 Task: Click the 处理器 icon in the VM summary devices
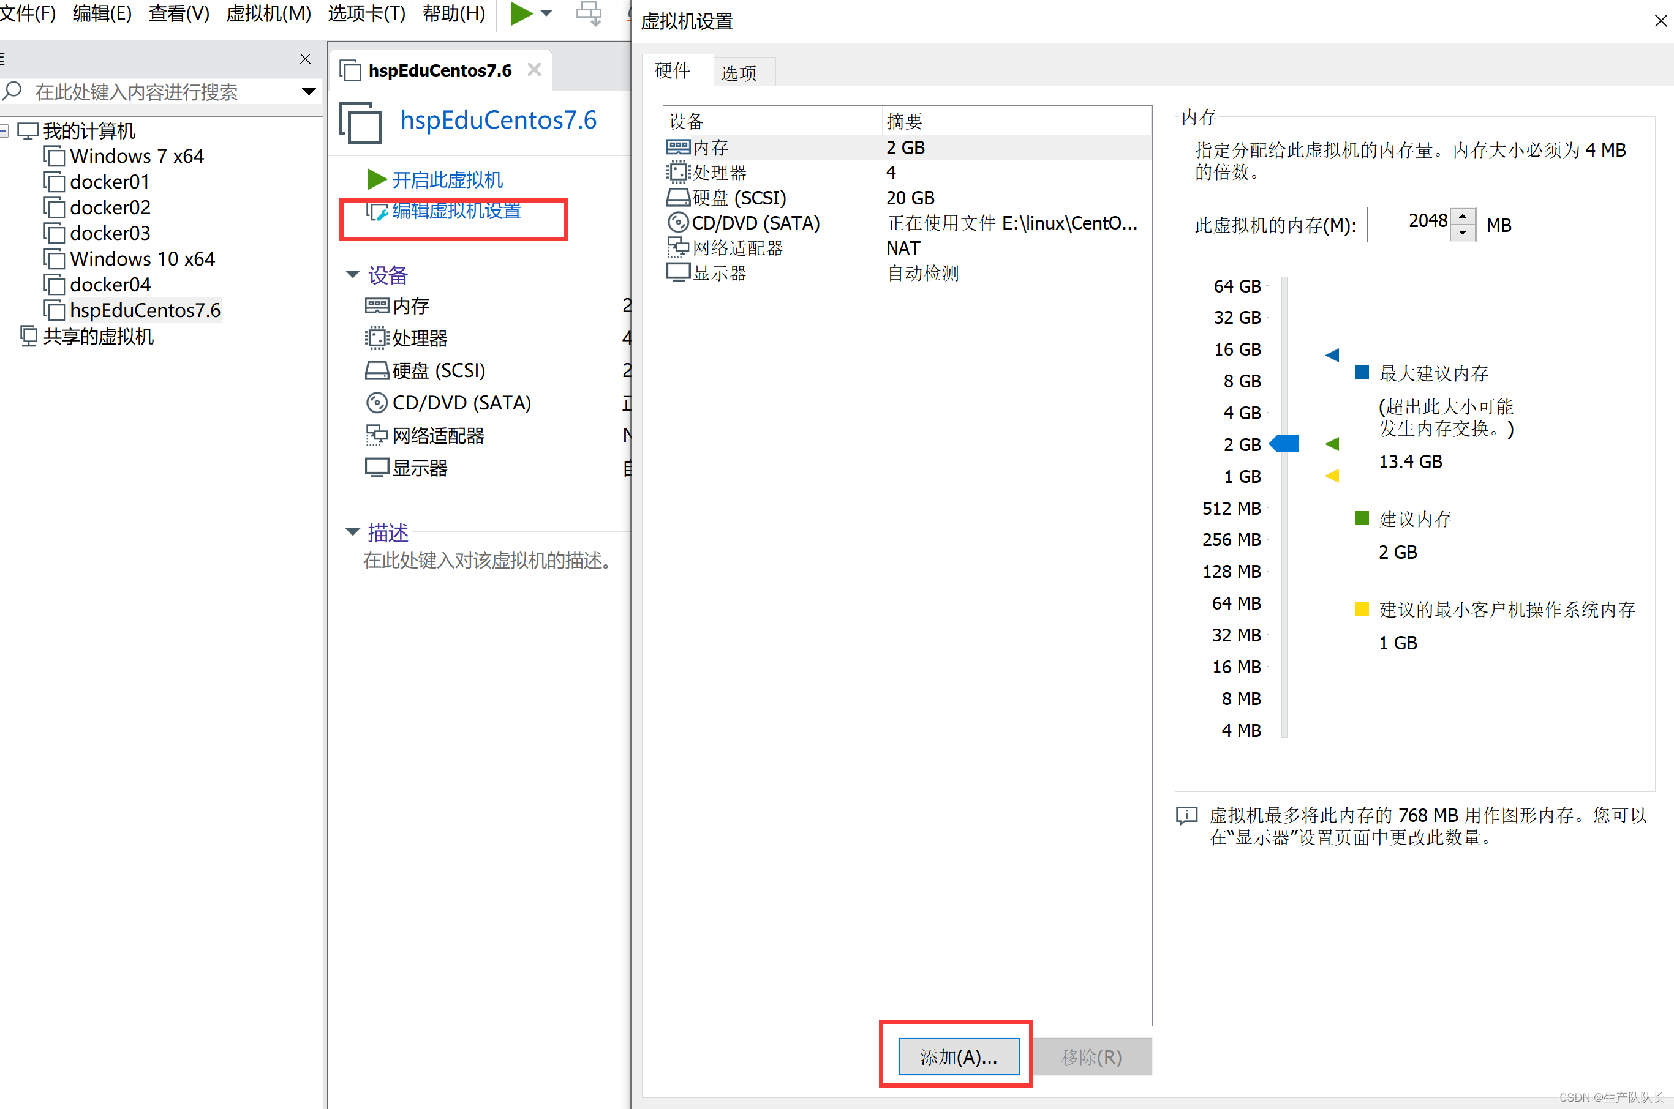(x=377, y=338)
